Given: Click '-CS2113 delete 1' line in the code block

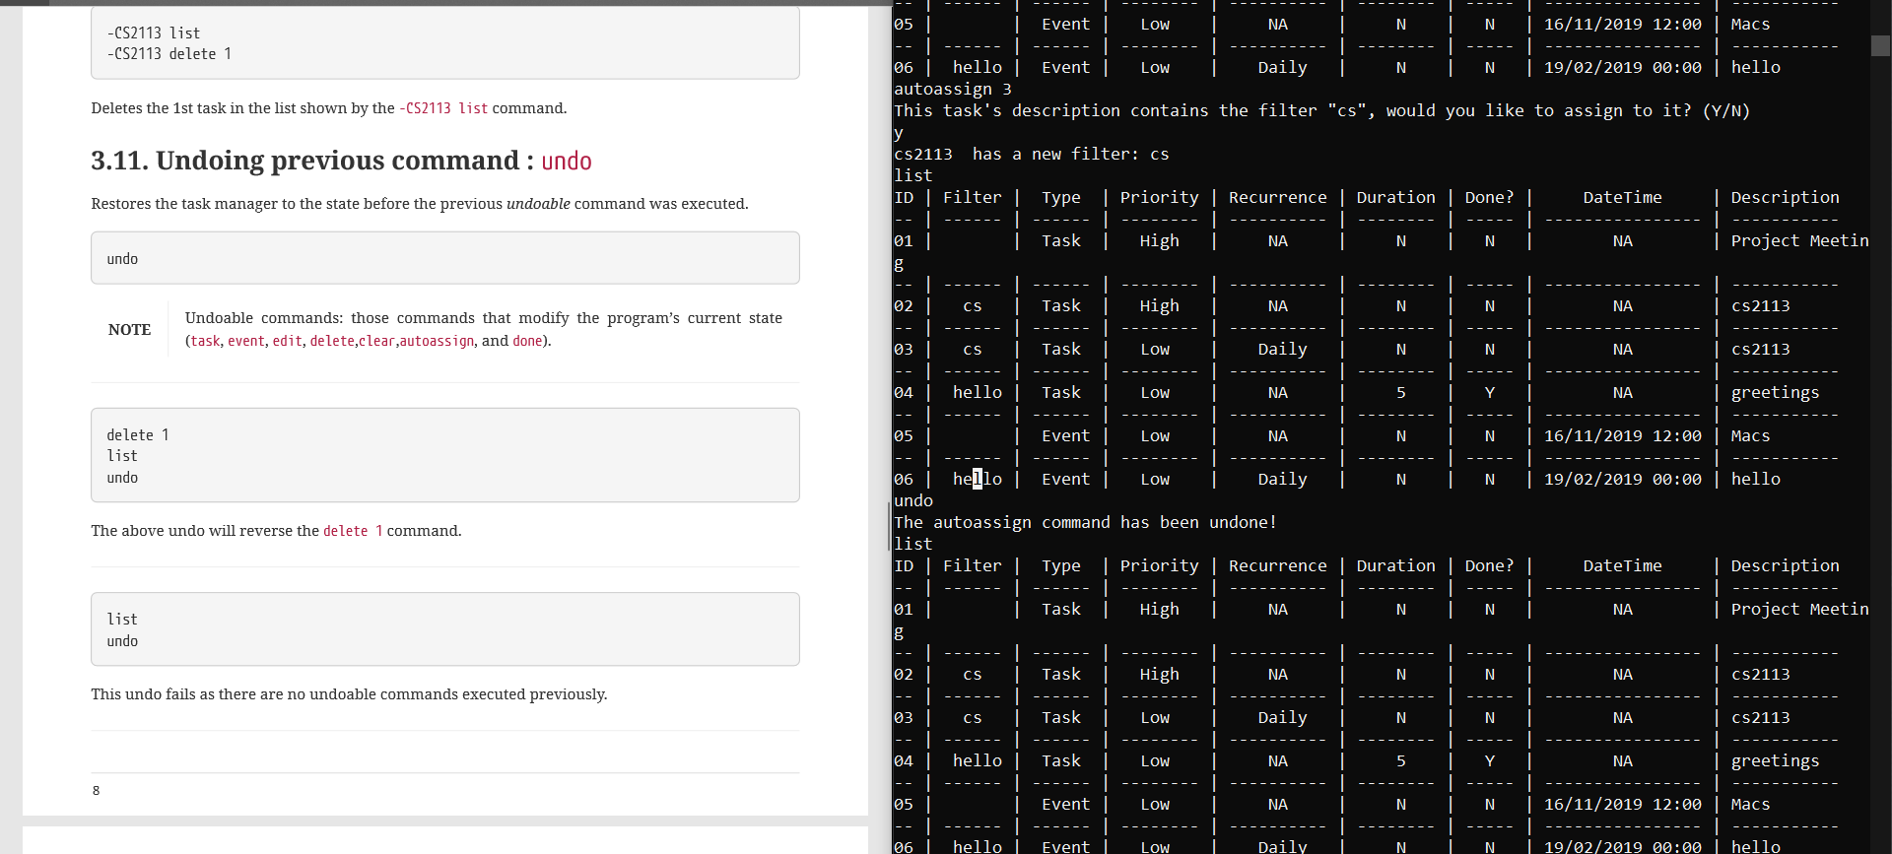Looking at the screenshot, I should [x=169, y=54].
